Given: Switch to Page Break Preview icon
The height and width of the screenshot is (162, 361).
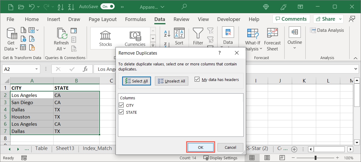Looking at the screenshot, I should click(x=282, y=158).
